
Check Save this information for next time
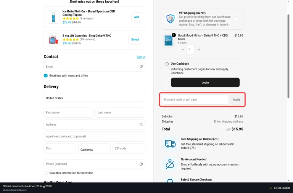pyautogui.click(x=46, y=173)
